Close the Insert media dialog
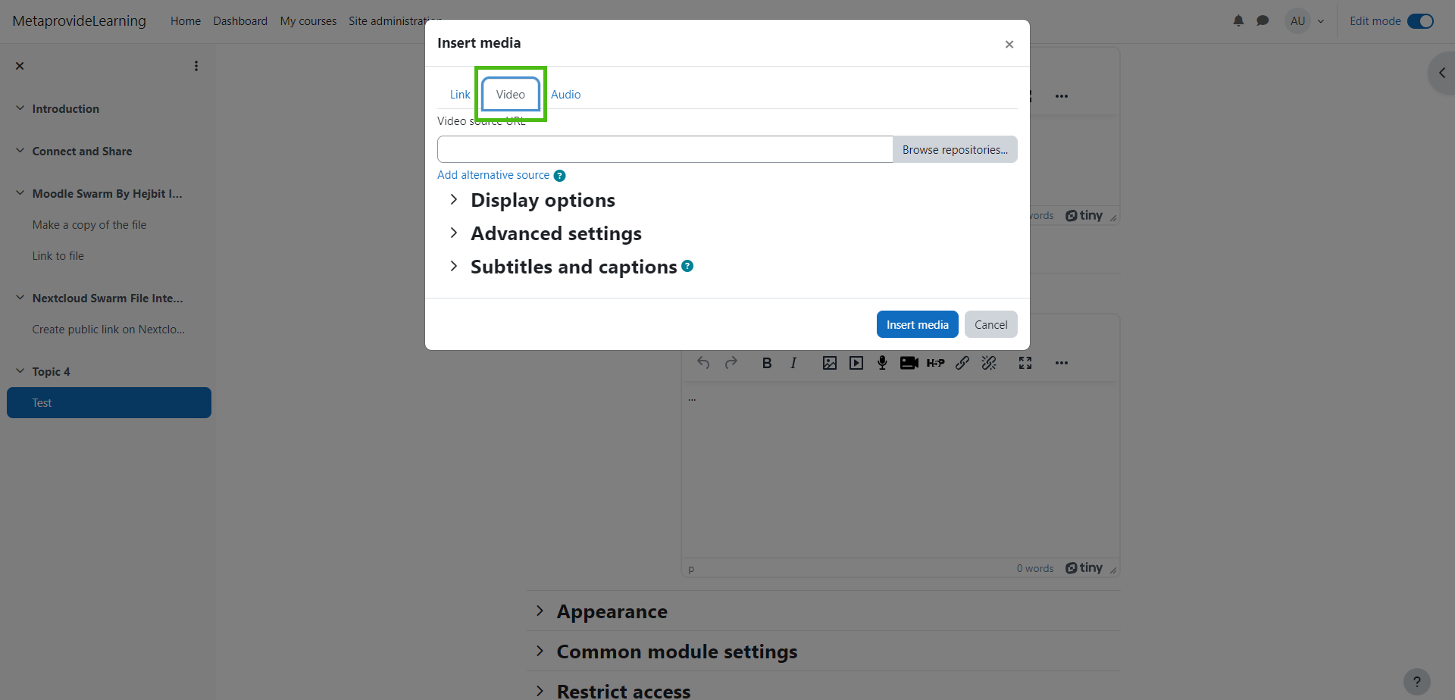Viewport: 1455px width, 700px height. (1009, 45)
